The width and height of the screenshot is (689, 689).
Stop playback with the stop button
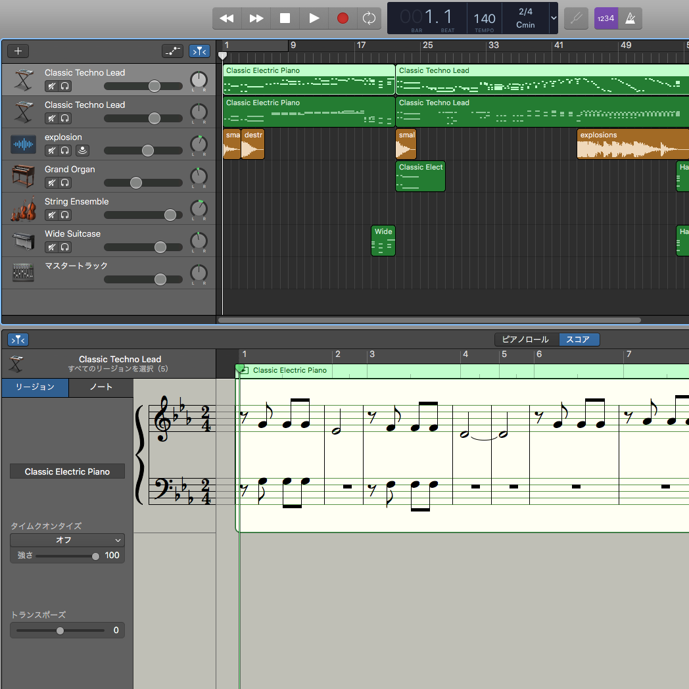point(285,18)
